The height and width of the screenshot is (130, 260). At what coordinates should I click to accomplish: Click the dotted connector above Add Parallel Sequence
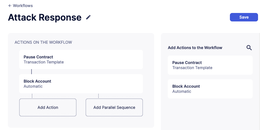click(98, 96)
